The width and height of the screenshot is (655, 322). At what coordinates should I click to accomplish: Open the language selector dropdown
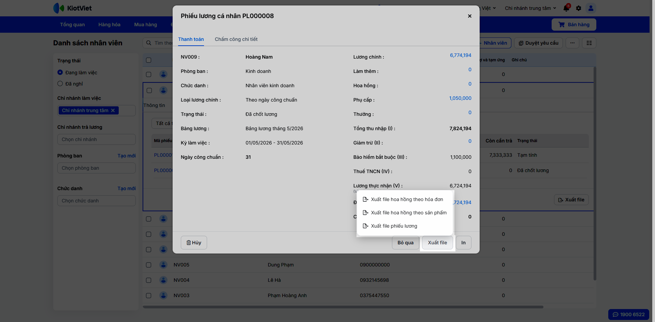point(489,8)
